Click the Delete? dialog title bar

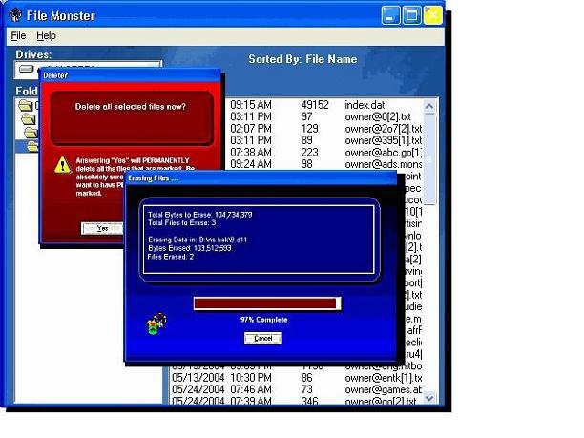click(x=130, y=75)
